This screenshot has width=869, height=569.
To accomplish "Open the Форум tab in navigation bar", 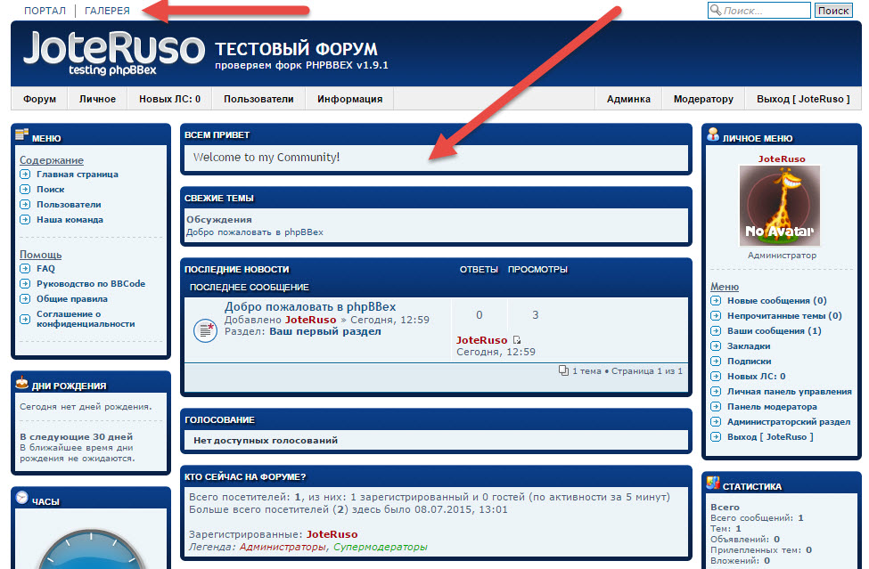I will pyautogui.click(x=39, y=99).
